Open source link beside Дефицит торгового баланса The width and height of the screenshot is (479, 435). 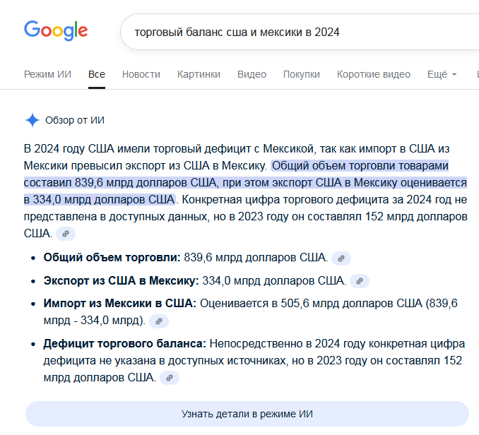(170, 378)
